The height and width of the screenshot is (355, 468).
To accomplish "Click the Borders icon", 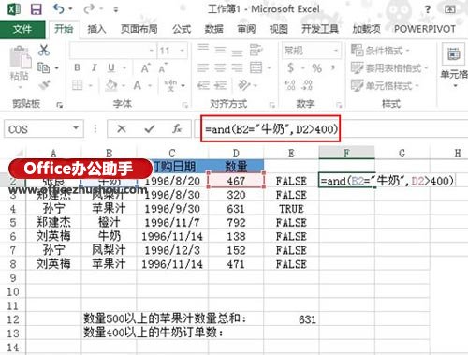I will coord(77,85).
